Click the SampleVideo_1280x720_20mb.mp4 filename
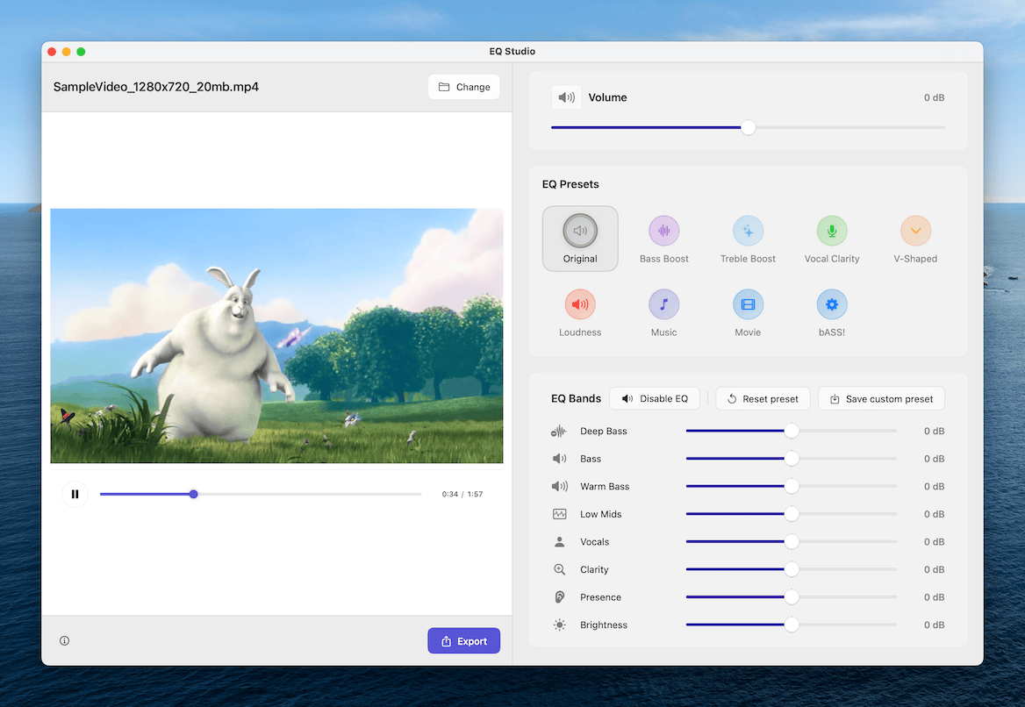Viewport: 1025px width, 707px height. coord(156,87)
